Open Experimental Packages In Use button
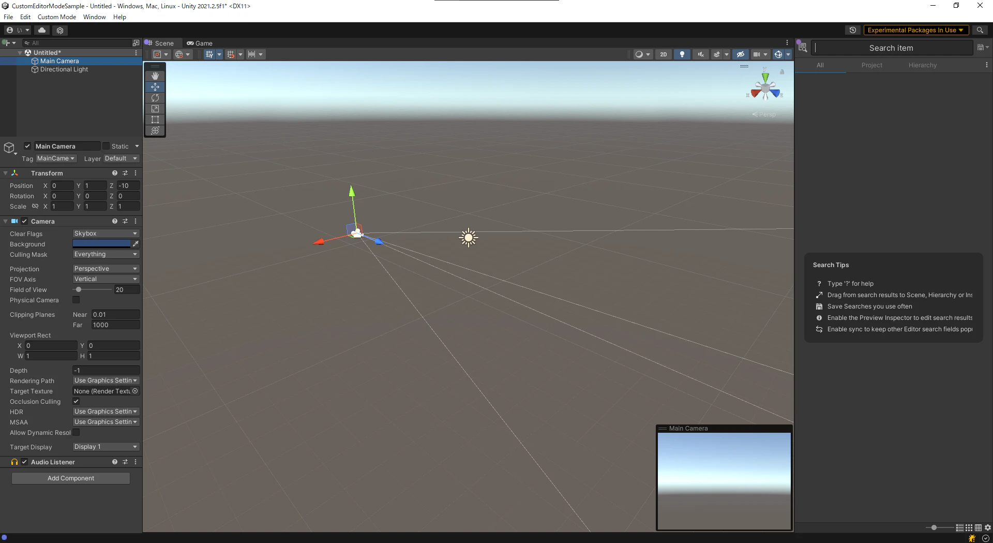This screenshot has height=543, width=993. 915,30
